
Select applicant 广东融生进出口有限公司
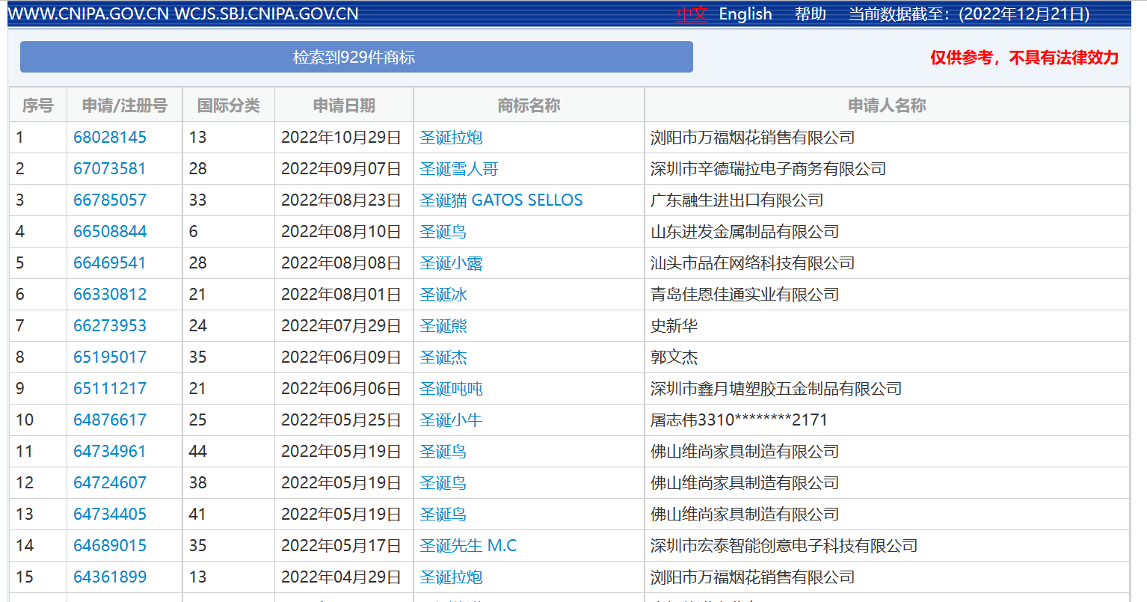point(737,200)
